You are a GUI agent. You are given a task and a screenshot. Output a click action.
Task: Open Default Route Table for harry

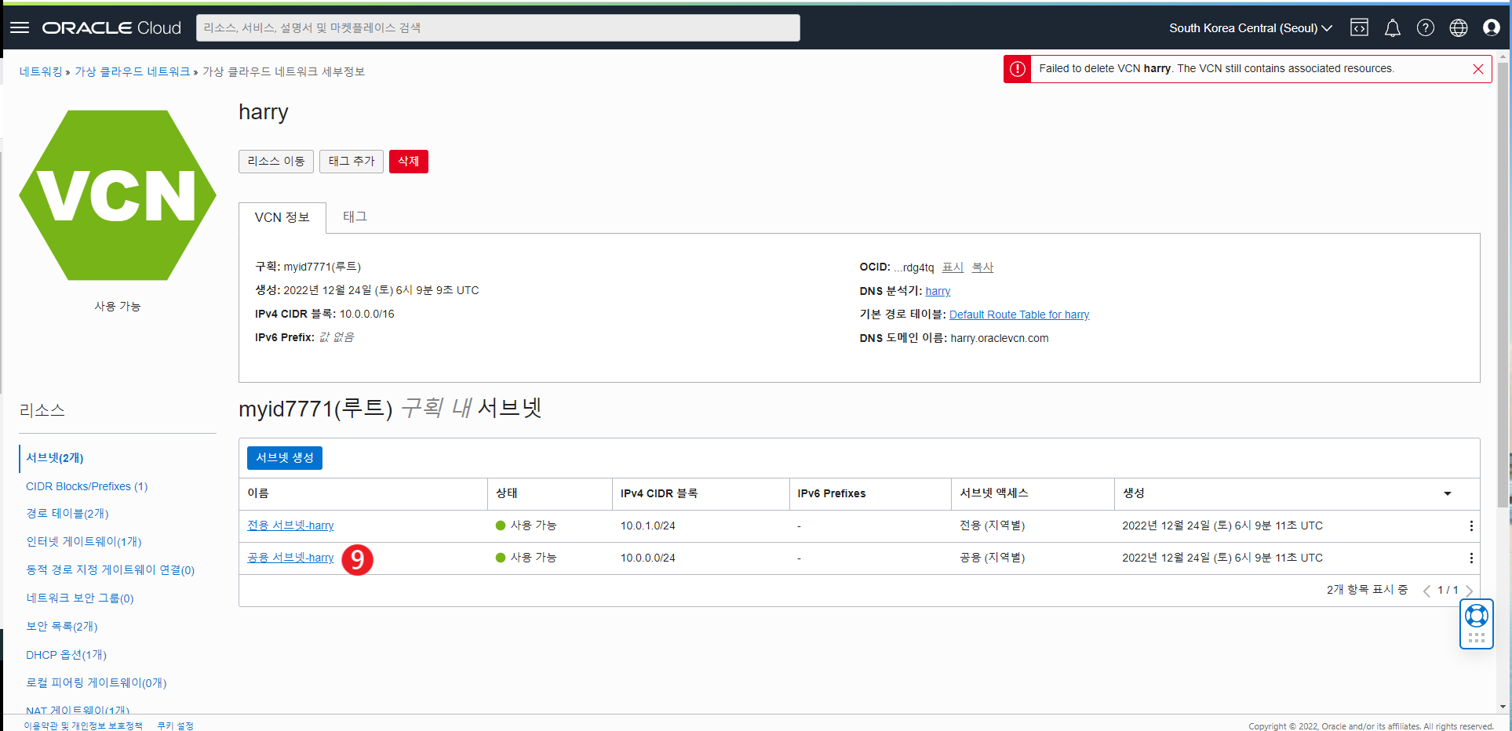pos(1019,315)
